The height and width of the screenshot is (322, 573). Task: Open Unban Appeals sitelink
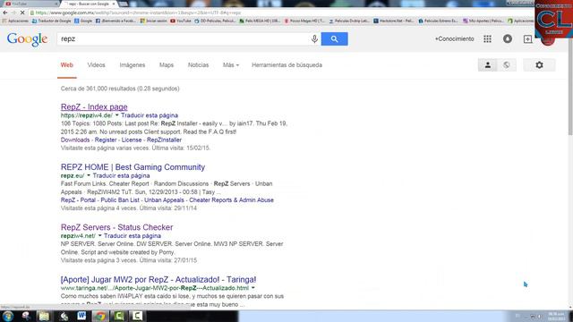click(x=164, y=200)
